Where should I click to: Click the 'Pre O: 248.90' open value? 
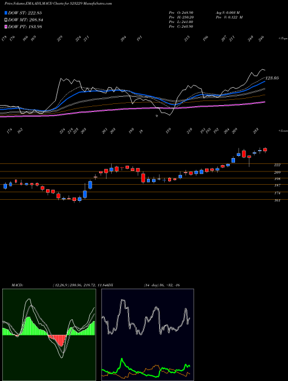[x=181, y=13]
